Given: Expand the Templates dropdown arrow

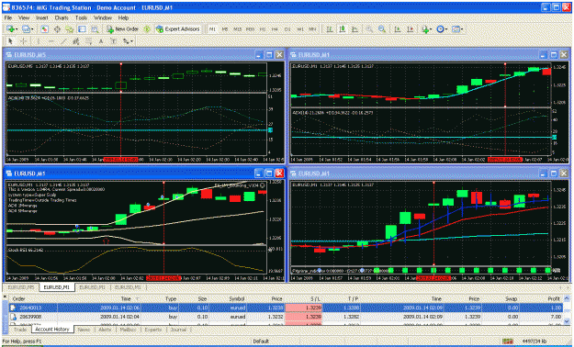Looking at the screenshot, I should 462,29.
